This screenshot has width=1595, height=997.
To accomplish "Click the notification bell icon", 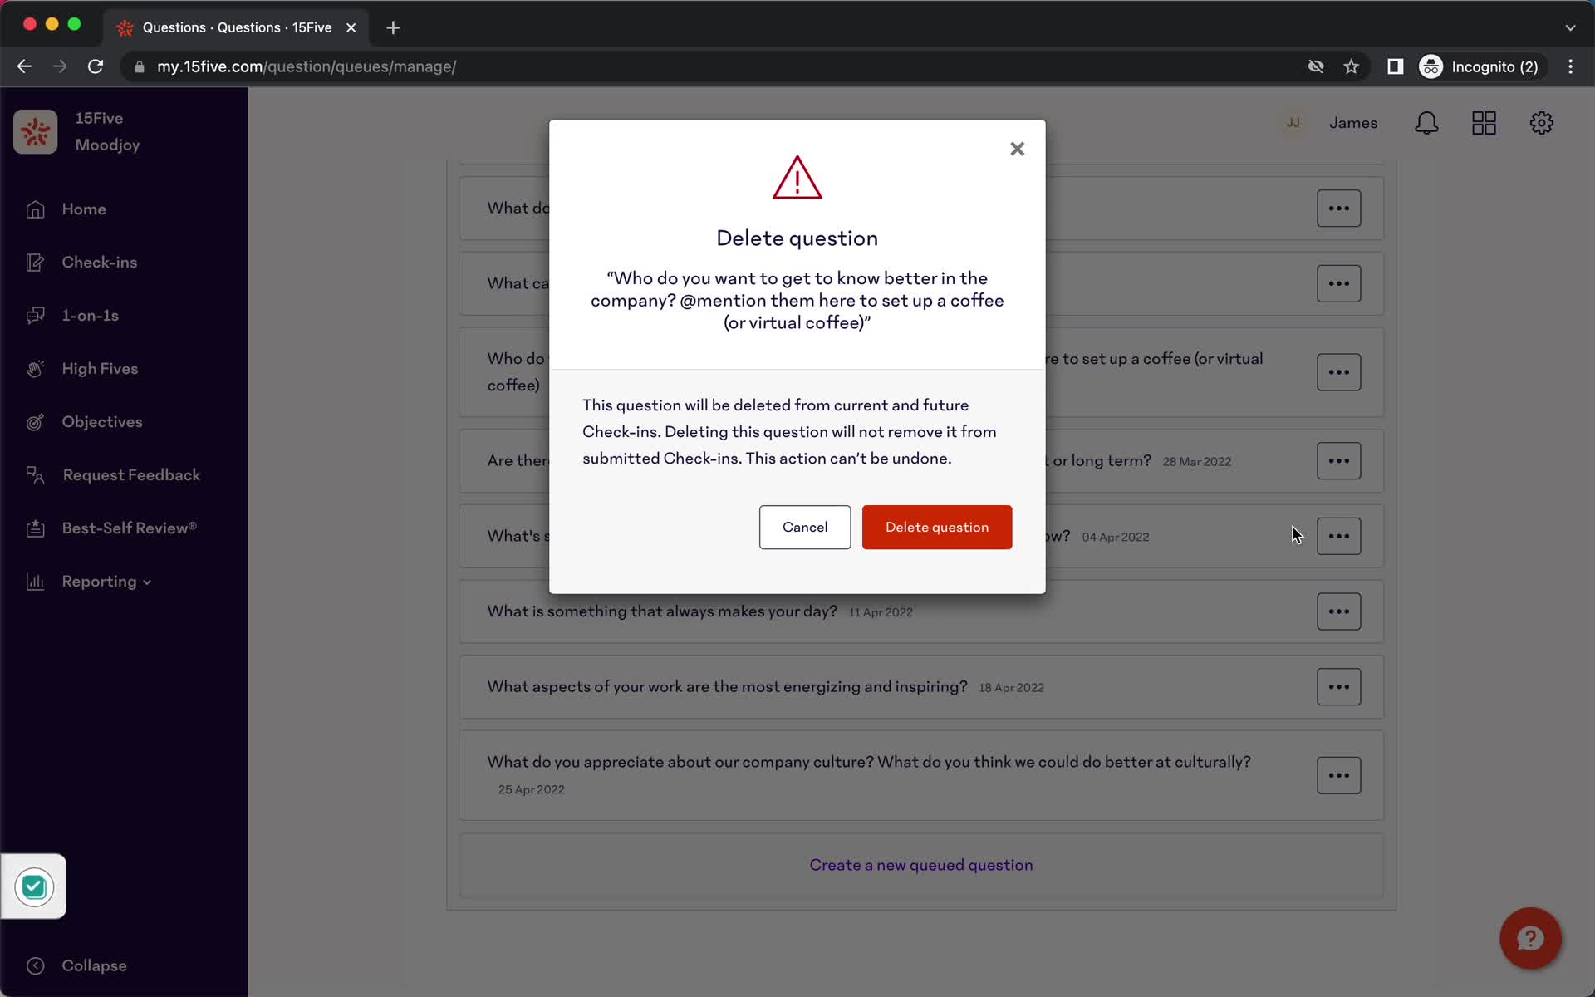I will 1427,123.
